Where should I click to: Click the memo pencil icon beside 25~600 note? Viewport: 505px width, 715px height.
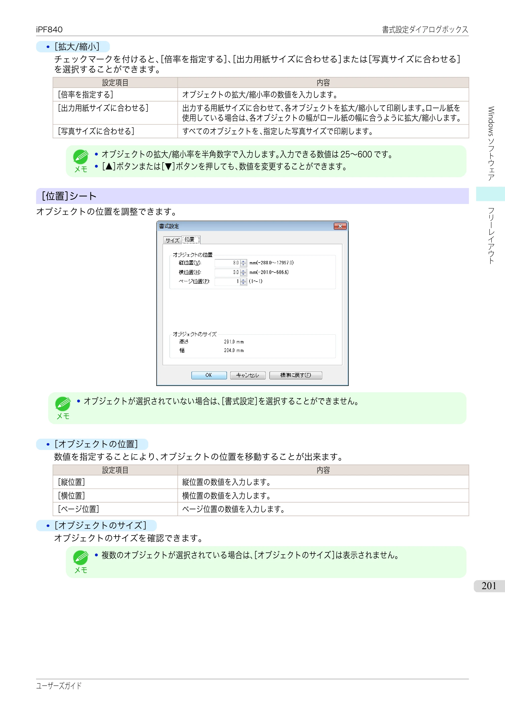pos(81,157)
